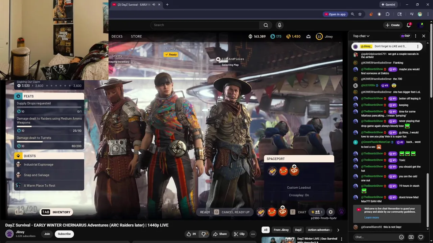This screenshot has width=433, height=243.
Task: Click the hand-stop extension icon in toolbar
Action: tap(379, 14)
